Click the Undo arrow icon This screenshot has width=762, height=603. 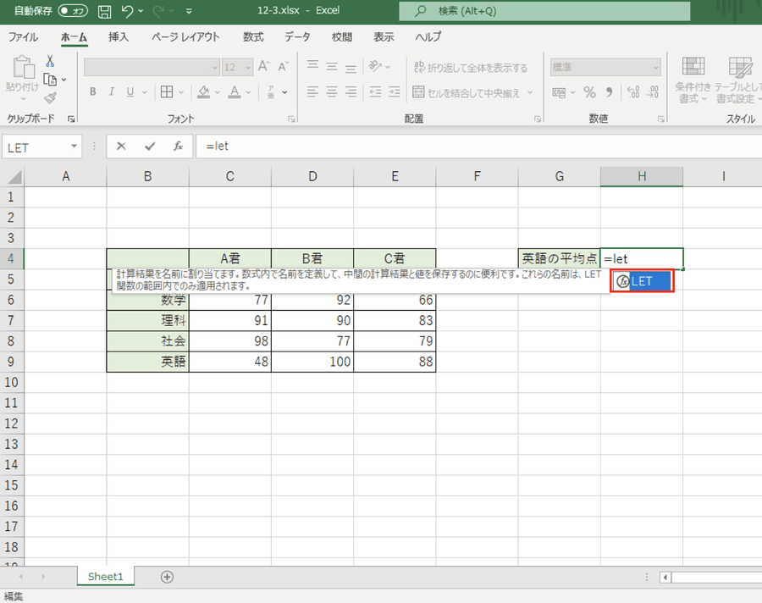(x=128, y=12)
